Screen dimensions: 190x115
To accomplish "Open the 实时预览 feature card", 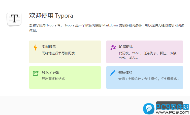I will 65,52.
